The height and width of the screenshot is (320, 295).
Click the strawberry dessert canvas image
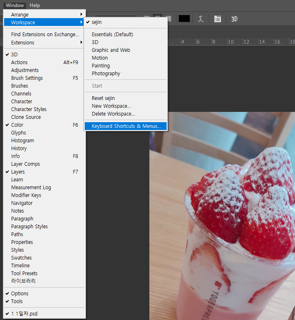222,216
